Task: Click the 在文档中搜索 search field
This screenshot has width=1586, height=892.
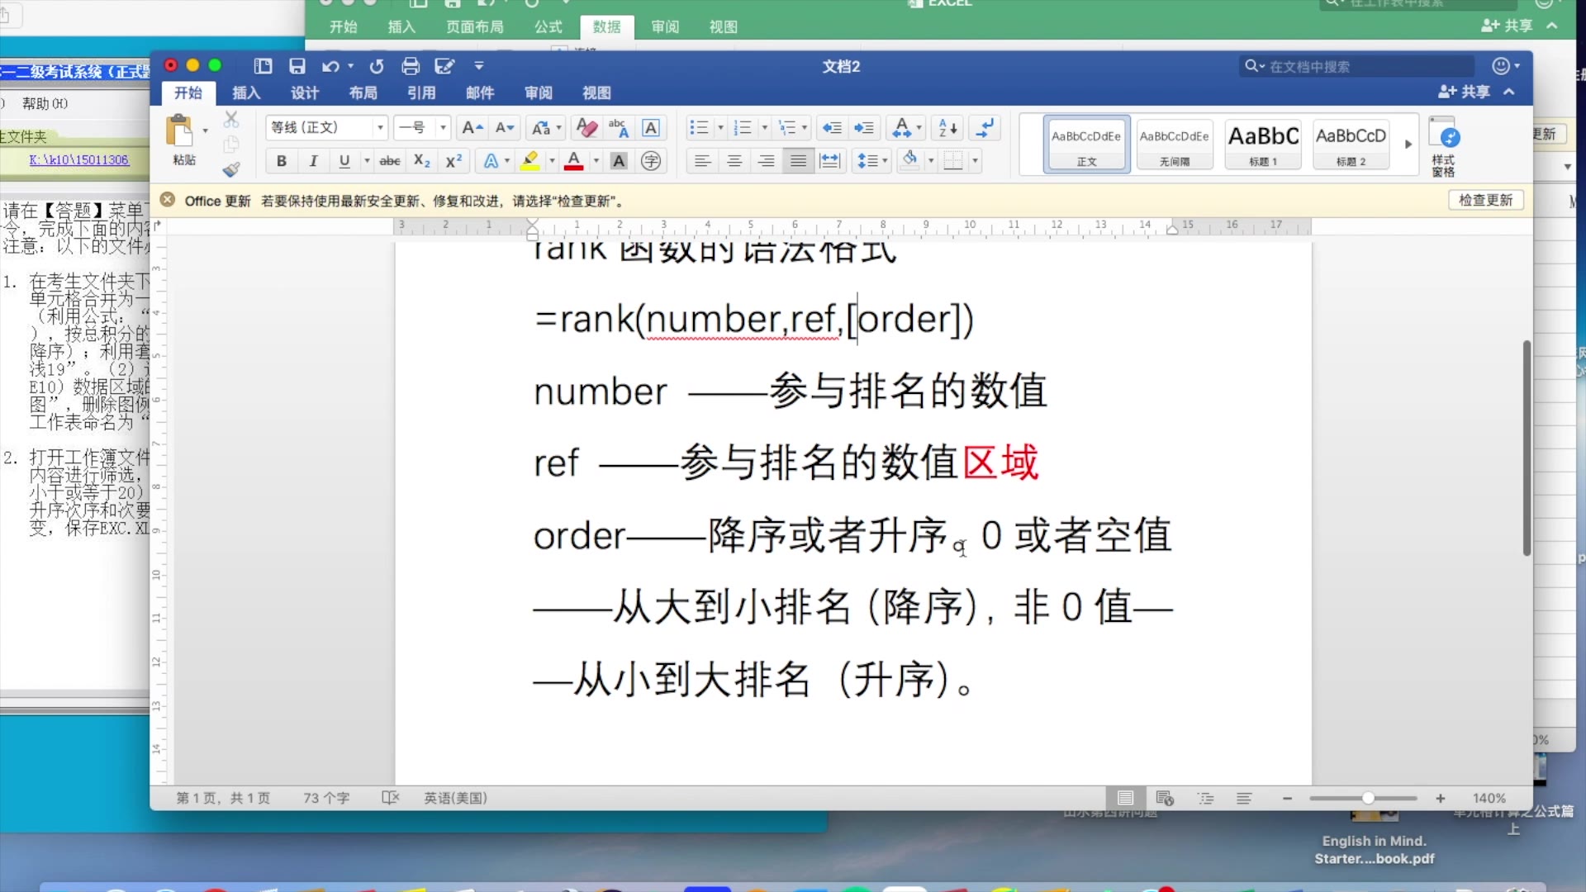Action: click(1356, 66)
